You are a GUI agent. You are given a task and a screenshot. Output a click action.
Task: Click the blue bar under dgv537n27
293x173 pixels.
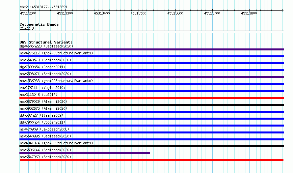[x=151, y=119]
